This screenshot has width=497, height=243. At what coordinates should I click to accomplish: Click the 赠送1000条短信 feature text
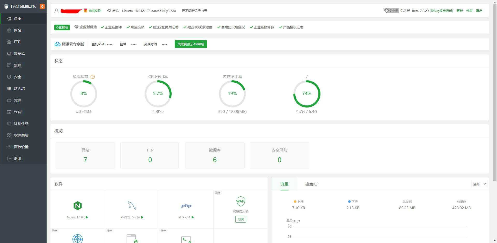tap(200, 27)
